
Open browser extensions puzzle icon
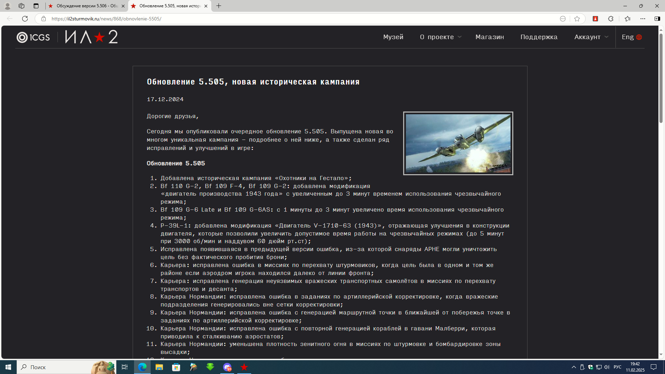[611, 19]
